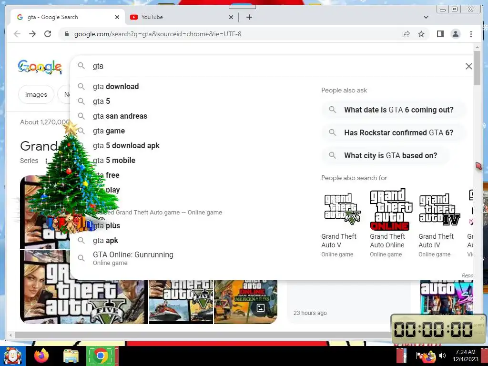Click 'Has Rockstar confirmed GTA 6?'
The height and width of the screenshot is (366, 488).
point(393,132)
